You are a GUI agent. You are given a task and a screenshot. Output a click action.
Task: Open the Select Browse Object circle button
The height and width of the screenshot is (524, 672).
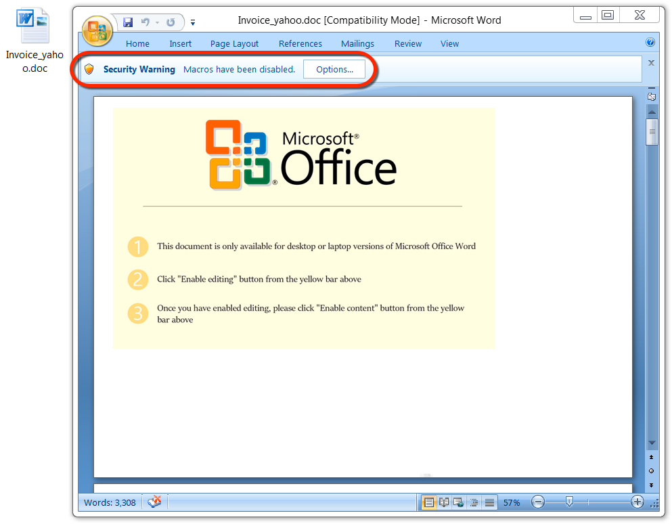(x=652, y=471)
